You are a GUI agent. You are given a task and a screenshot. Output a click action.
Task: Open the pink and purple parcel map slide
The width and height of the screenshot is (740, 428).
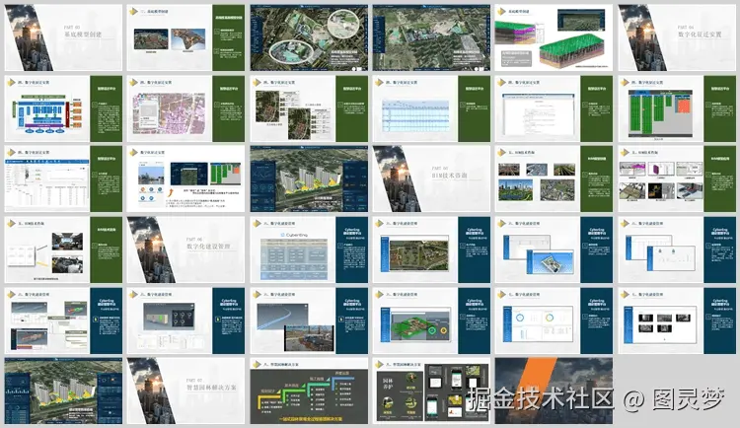(x=185, y=108)
